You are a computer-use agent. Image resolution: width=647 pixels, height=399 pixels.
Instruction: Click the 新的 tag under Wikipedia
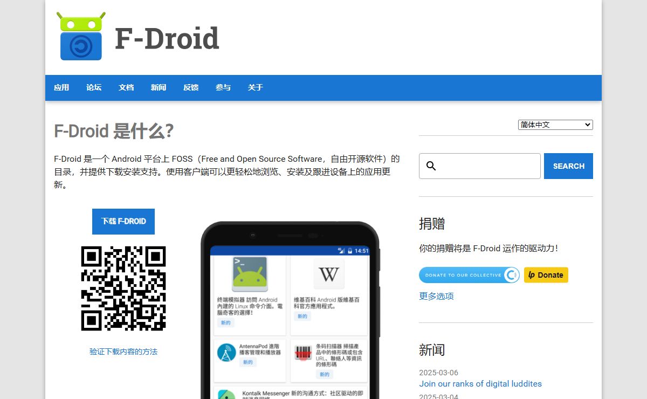point(302,316)
